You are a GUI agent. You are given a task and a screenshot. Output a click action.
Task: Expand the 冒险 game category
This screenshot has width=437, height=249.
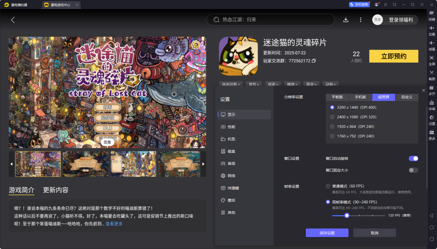[254, 83]
